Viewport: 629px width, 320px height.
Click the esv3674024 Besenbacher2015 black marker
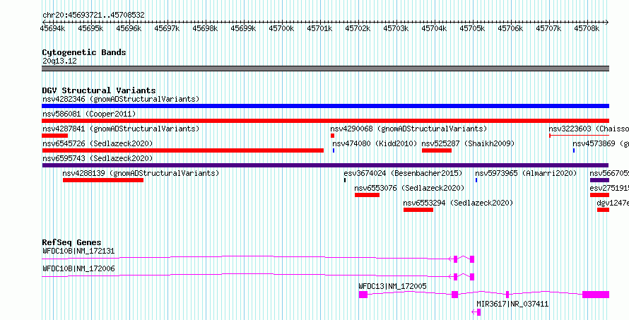click(x=345, y=180)
